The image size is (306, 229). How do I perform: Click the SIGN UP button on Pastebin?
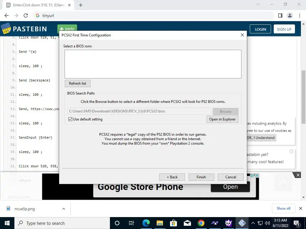[x=284, y=29]
